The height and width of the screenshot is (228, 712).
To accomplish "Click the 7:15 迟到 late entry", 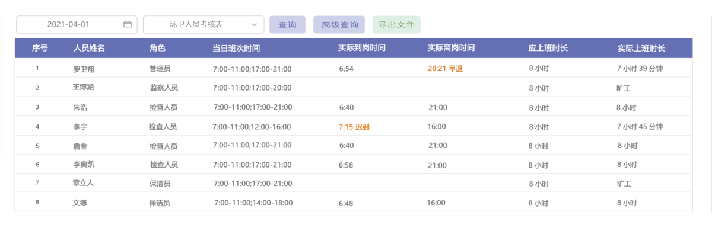I will click(x=354, y=127).
